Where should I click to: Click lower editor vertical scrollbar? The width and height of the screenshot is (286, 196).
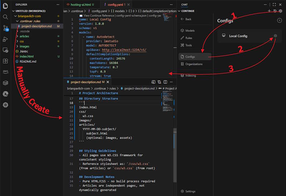tap(175, 155)
